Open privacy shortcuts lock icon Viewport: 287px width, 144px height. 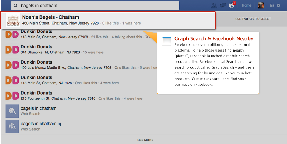click(x=272, y=5)
